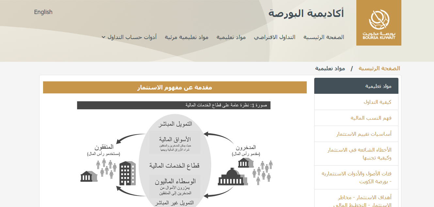The image size is (434, 207).
Task: Expand أدوات حساب التداول dropdown
Action: [132, 37]
